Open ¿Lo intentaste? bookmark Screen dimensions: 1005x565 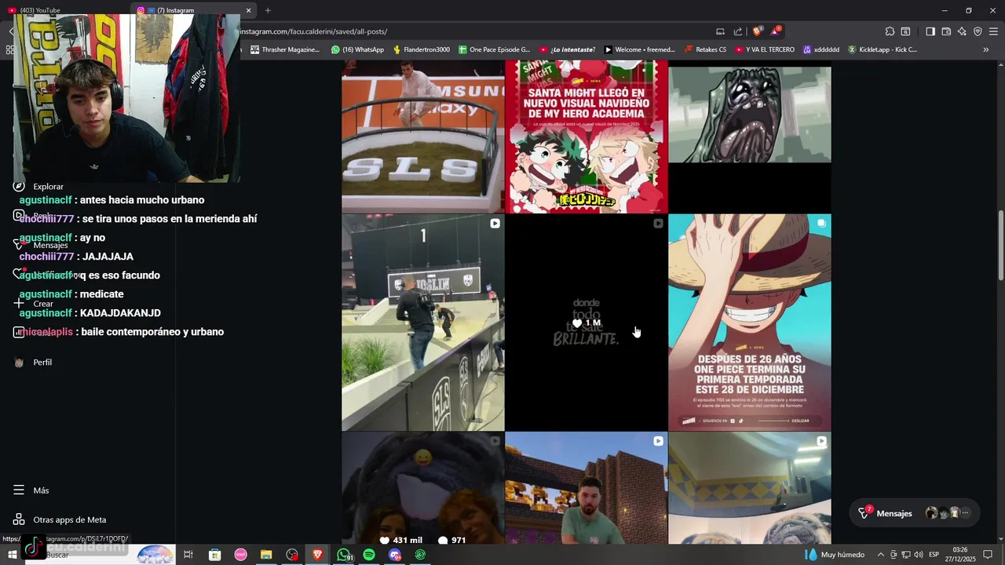pos(568,49)
